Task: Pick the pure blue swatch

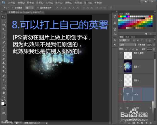Action: point(127,16)
